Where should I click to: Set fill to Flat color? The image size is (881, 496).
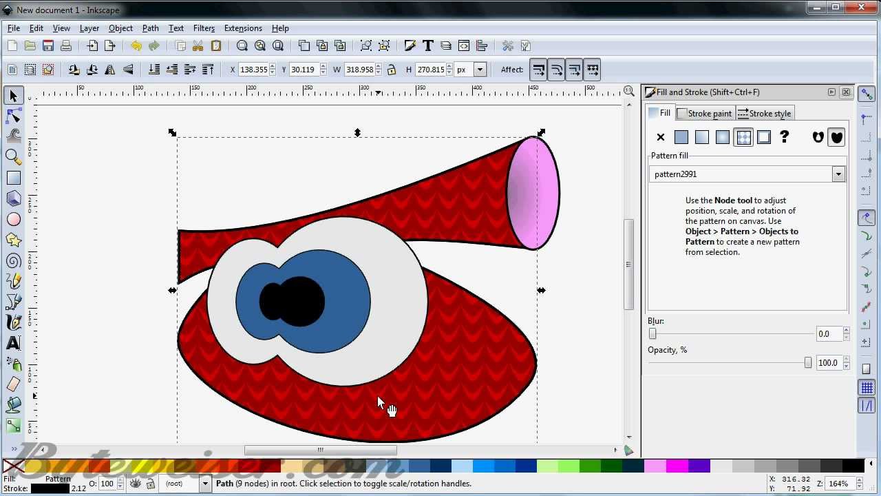681,137
